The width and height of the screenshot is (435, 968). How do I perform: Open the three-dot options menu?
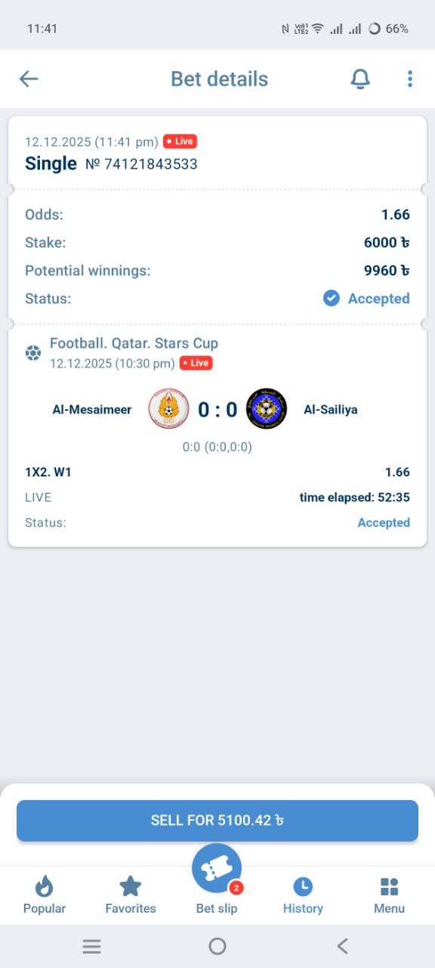click(410, 79)
